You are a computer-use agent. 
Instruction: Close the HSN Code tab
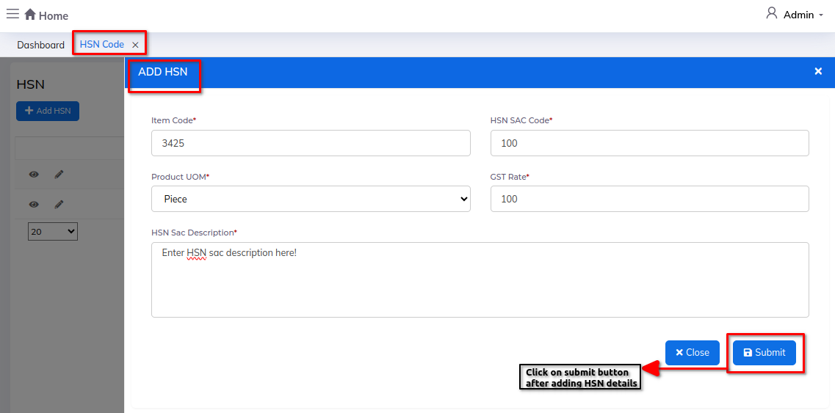[135, 45]
